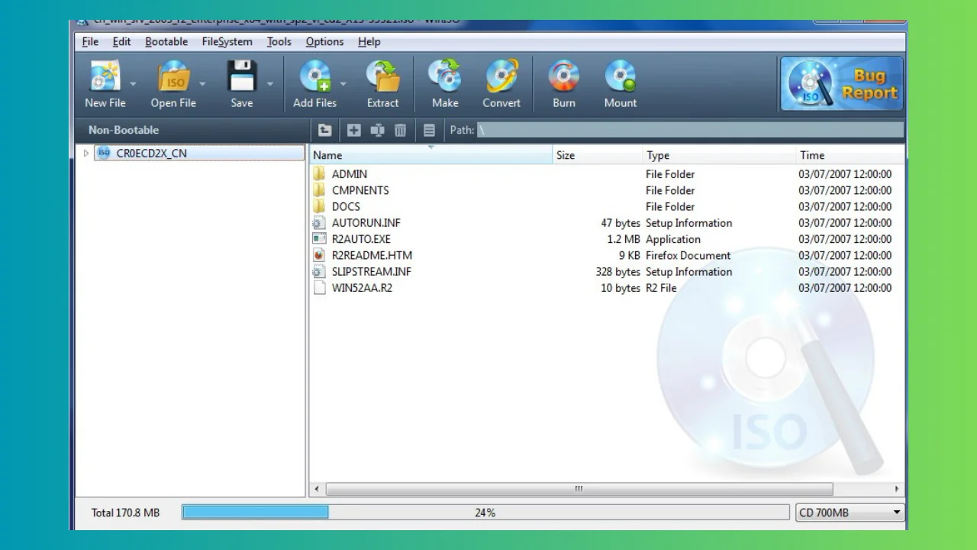Select the SLIPSTREAM.INF file name
Viewport: 977px width, 550px height.
(372, 272)
